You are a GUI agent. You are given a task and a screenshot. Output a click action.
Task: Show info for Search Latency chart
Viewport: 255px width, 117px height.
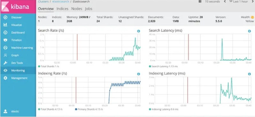[249, 31]
